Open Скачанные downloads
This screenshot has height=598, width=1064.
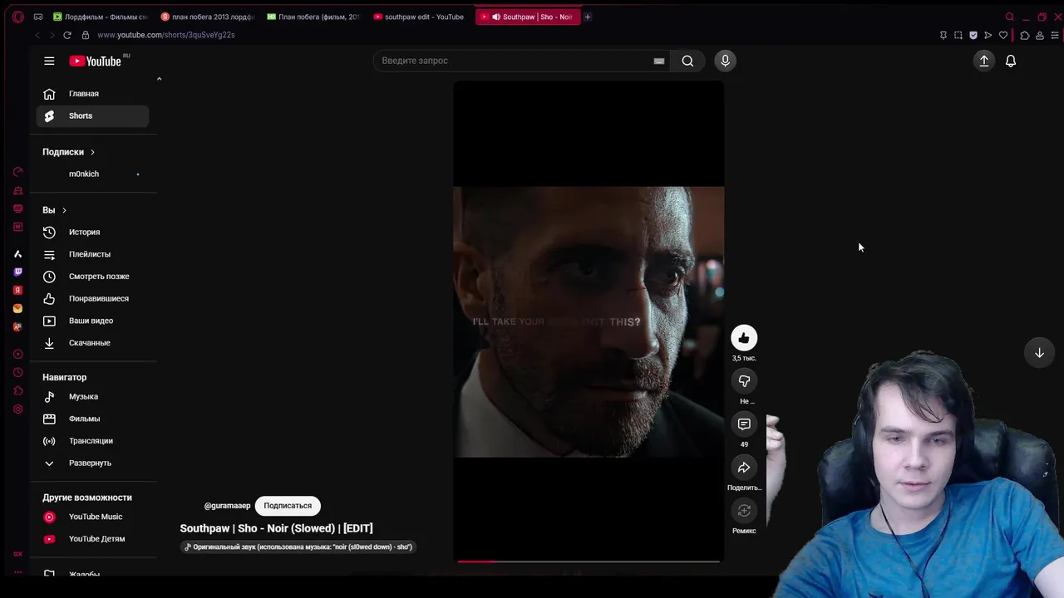[x=92, y=343]
